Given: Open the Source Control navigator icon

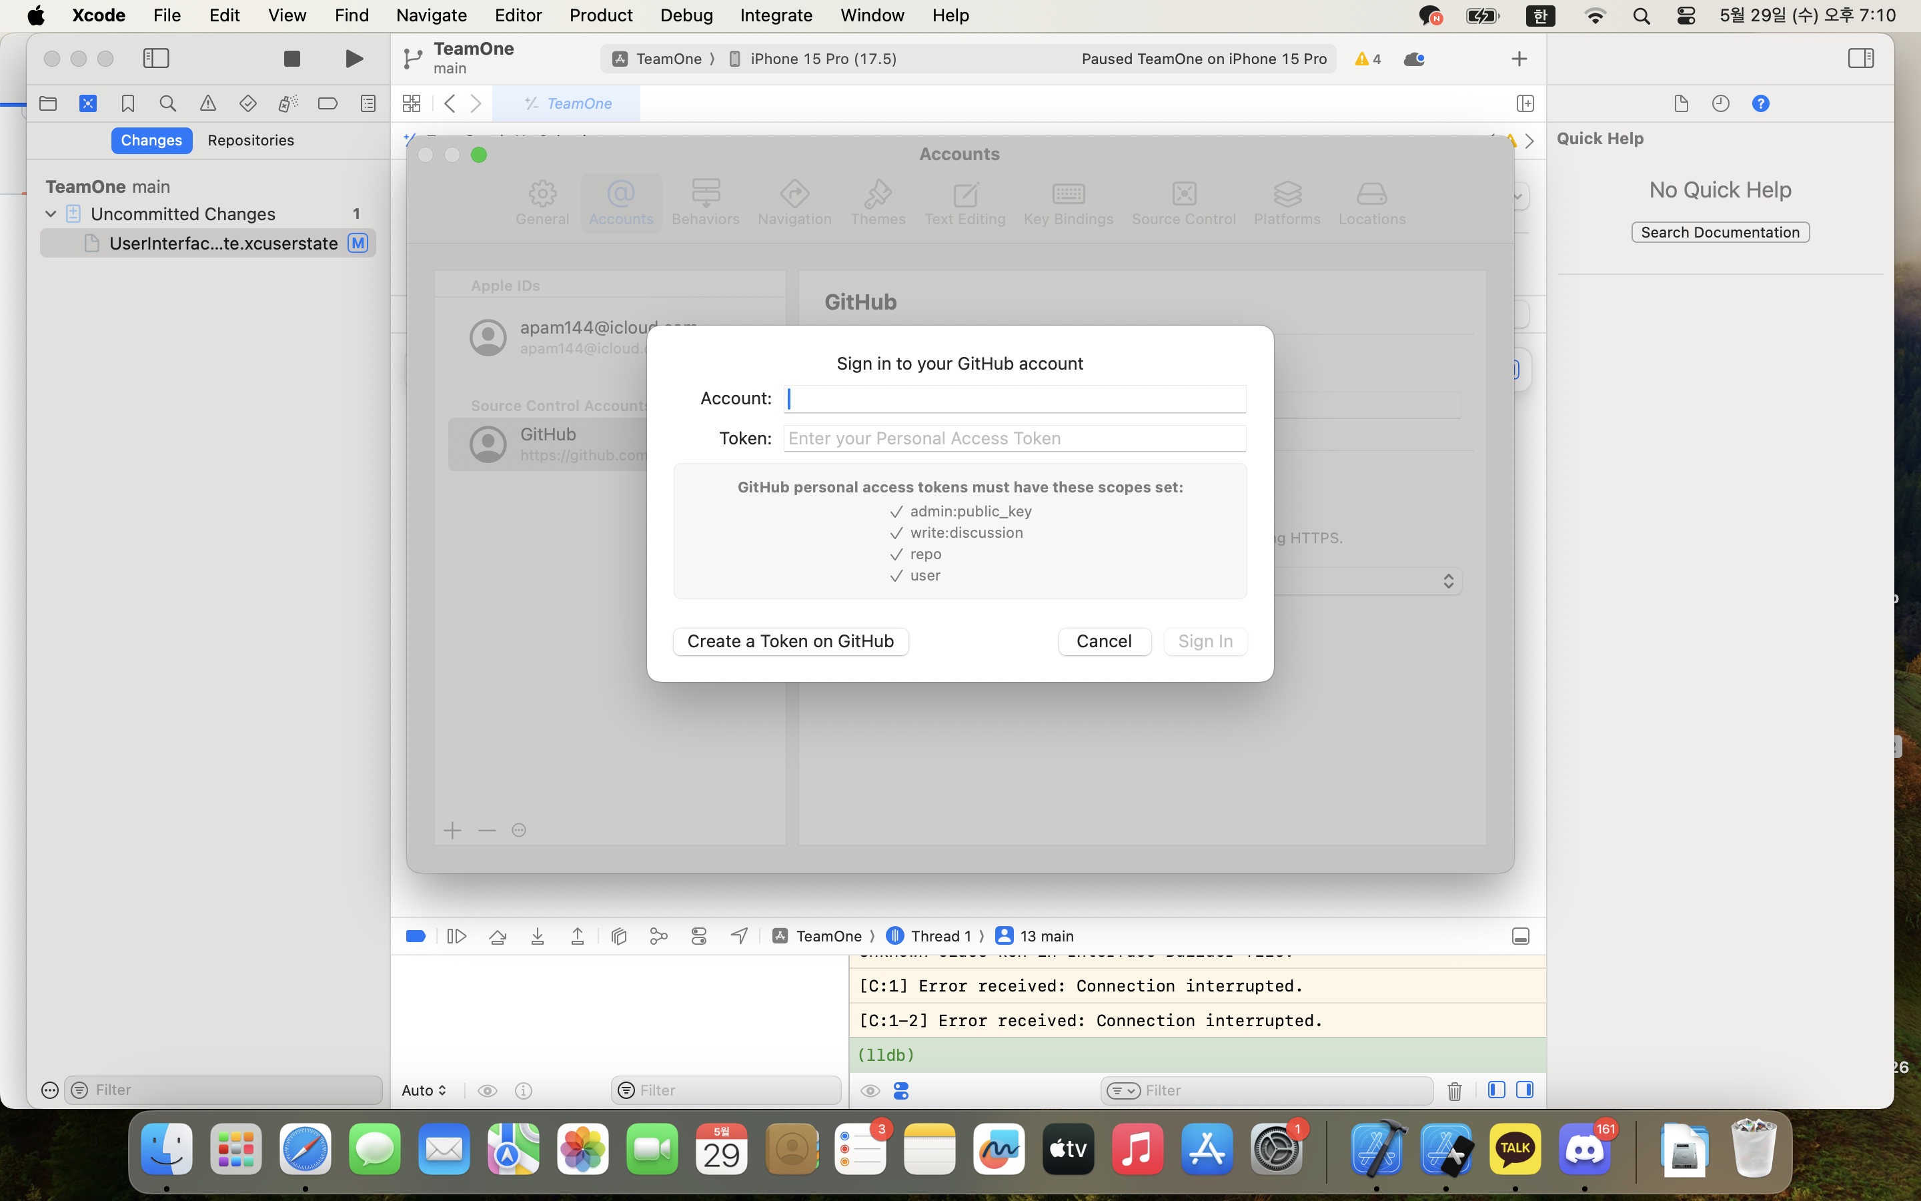Looking at the screenshot, I should (88, 104).
